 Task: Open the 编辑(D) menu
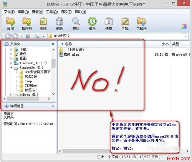(x=23, y=12)
